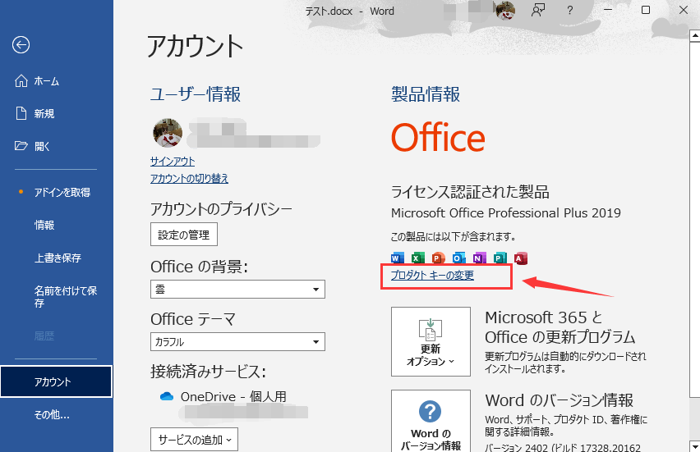Minimize the Word window
Screen dimensions: 700x452
pos(608,10)
